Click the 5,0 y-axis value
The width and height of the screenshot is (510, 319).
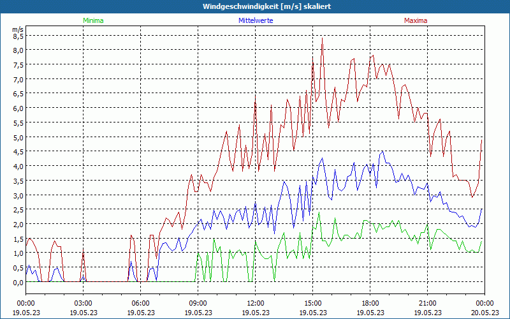pyautogui.click(x=18, y=137)
